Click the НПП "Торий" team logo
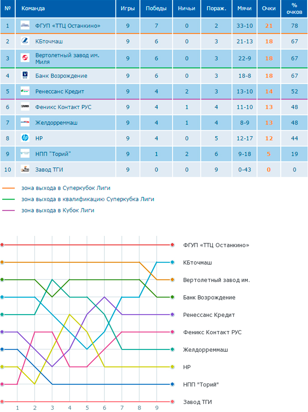The width and height of the screenshot is (308, 412). pyautogui.click(x=25, y=154)
